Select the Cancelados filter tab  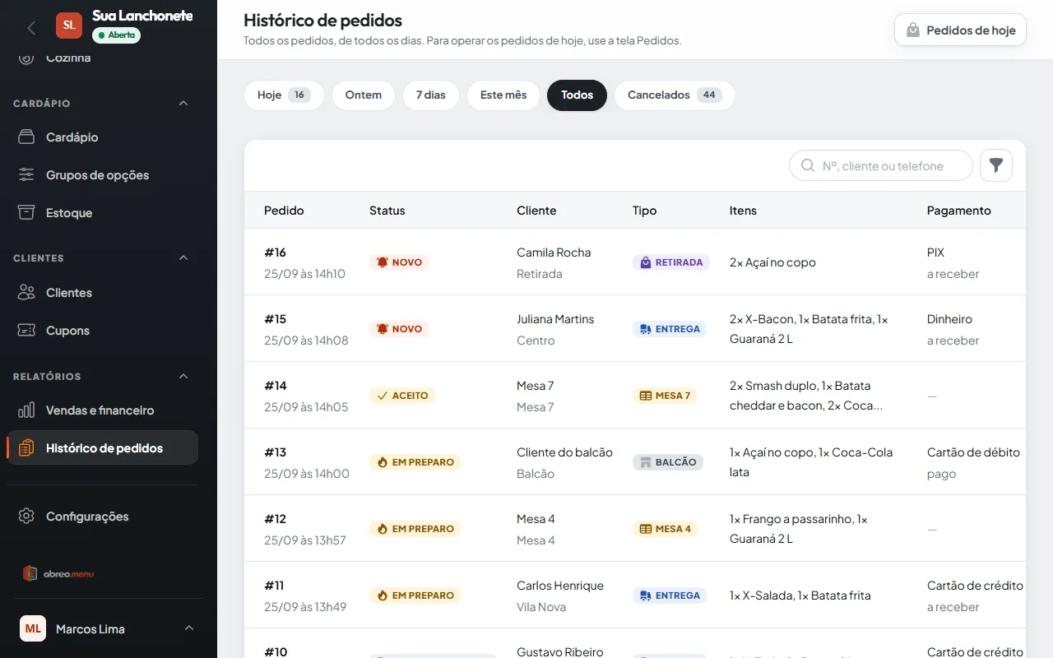pos(675,95)
